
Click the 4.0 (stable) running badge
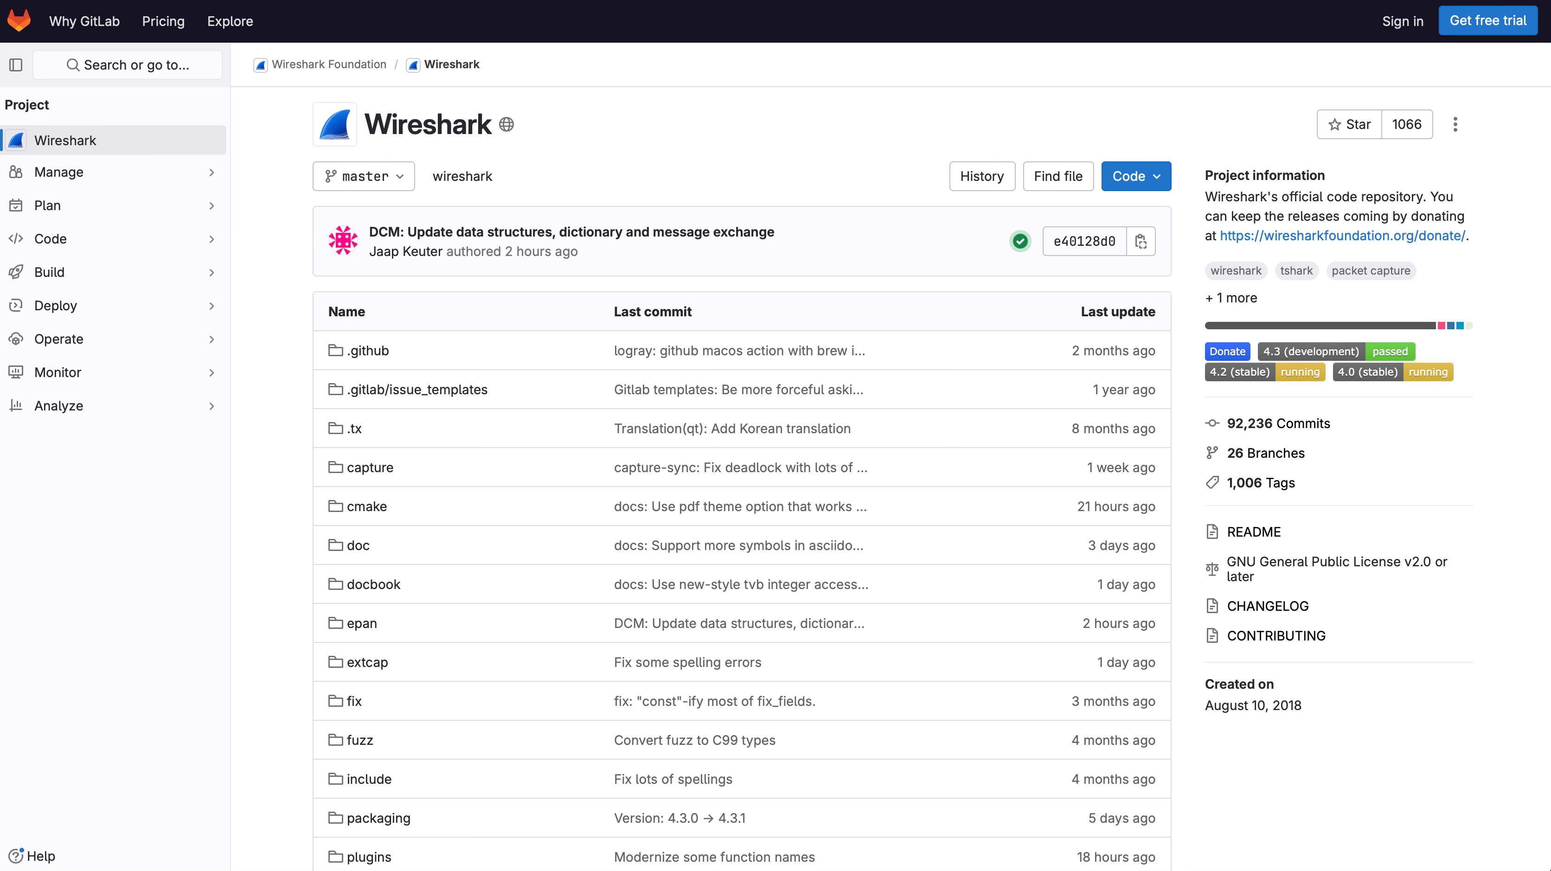[1393, 372]
